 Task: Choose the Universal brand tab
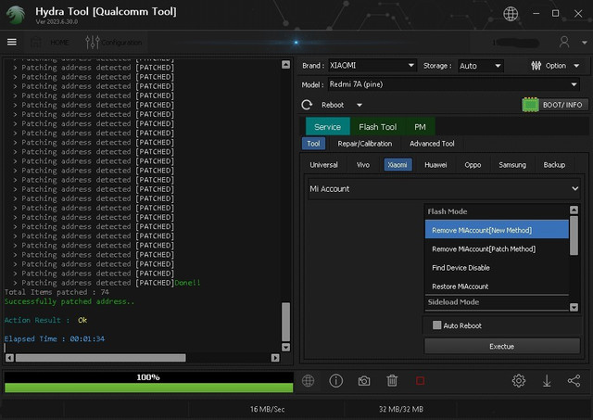[x=323, y=165]
